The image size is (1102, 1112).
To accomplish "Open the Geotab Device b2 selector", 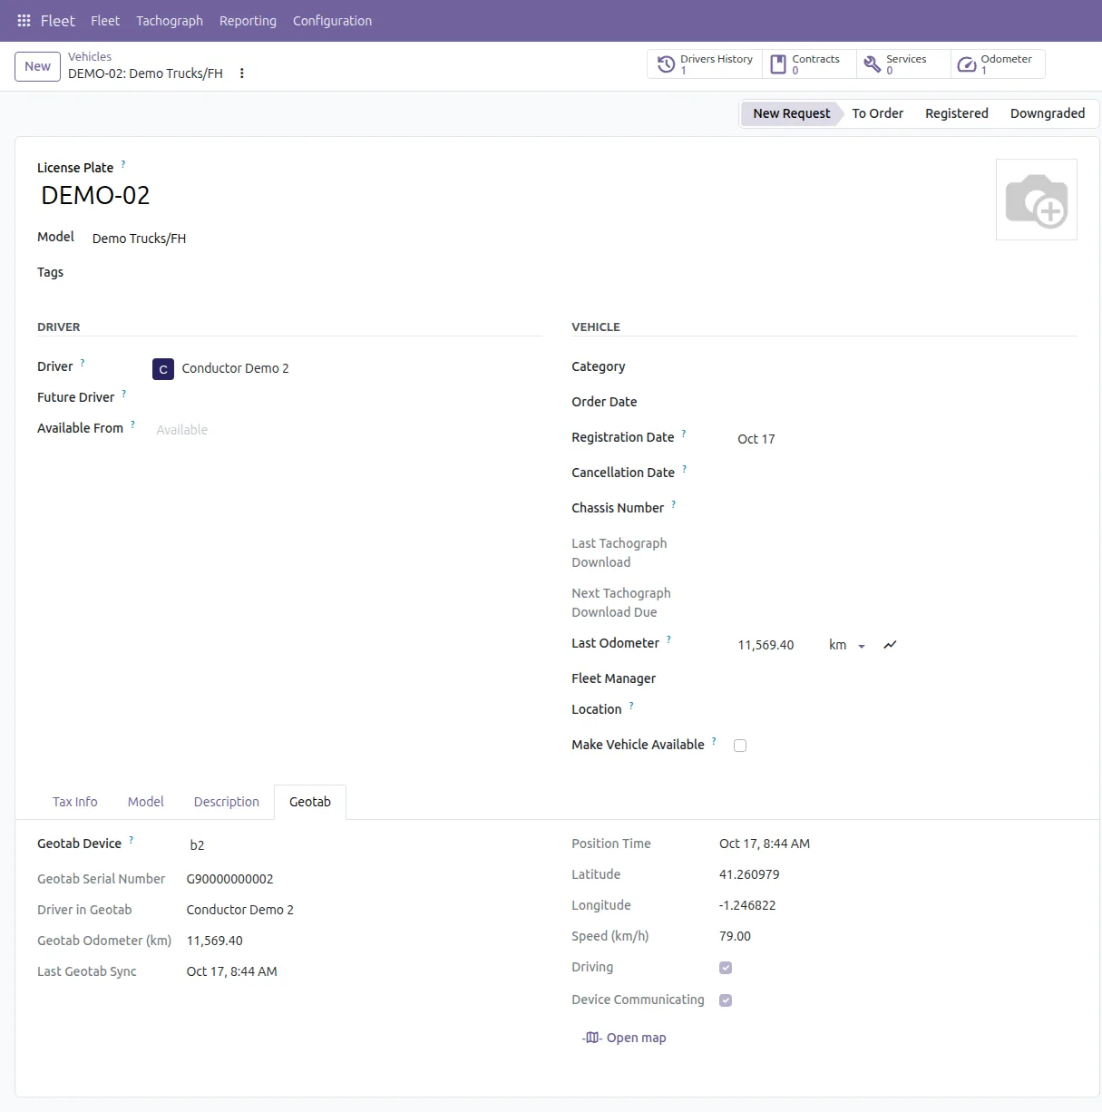I will tap(197, 845).
